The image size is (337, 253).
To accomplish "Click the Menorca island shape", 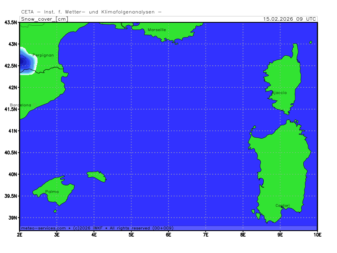I will pos(97,176).
